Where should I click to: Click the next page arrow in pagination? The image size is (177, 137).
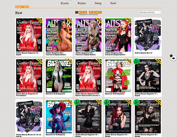coord(100,12)
